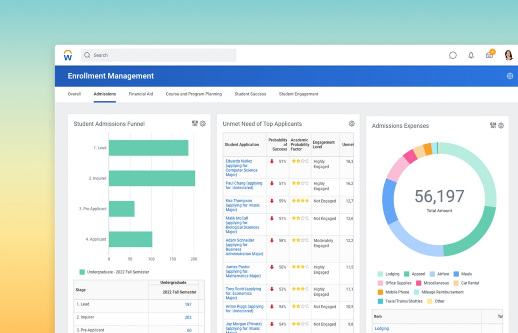518x333 pixels.
Task: Click the Student Admissions Funnel gear icon
Action: point(203,124)
